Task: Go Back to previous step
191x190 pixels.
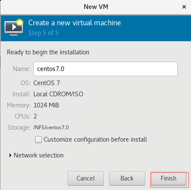Action: pos(127,178)
